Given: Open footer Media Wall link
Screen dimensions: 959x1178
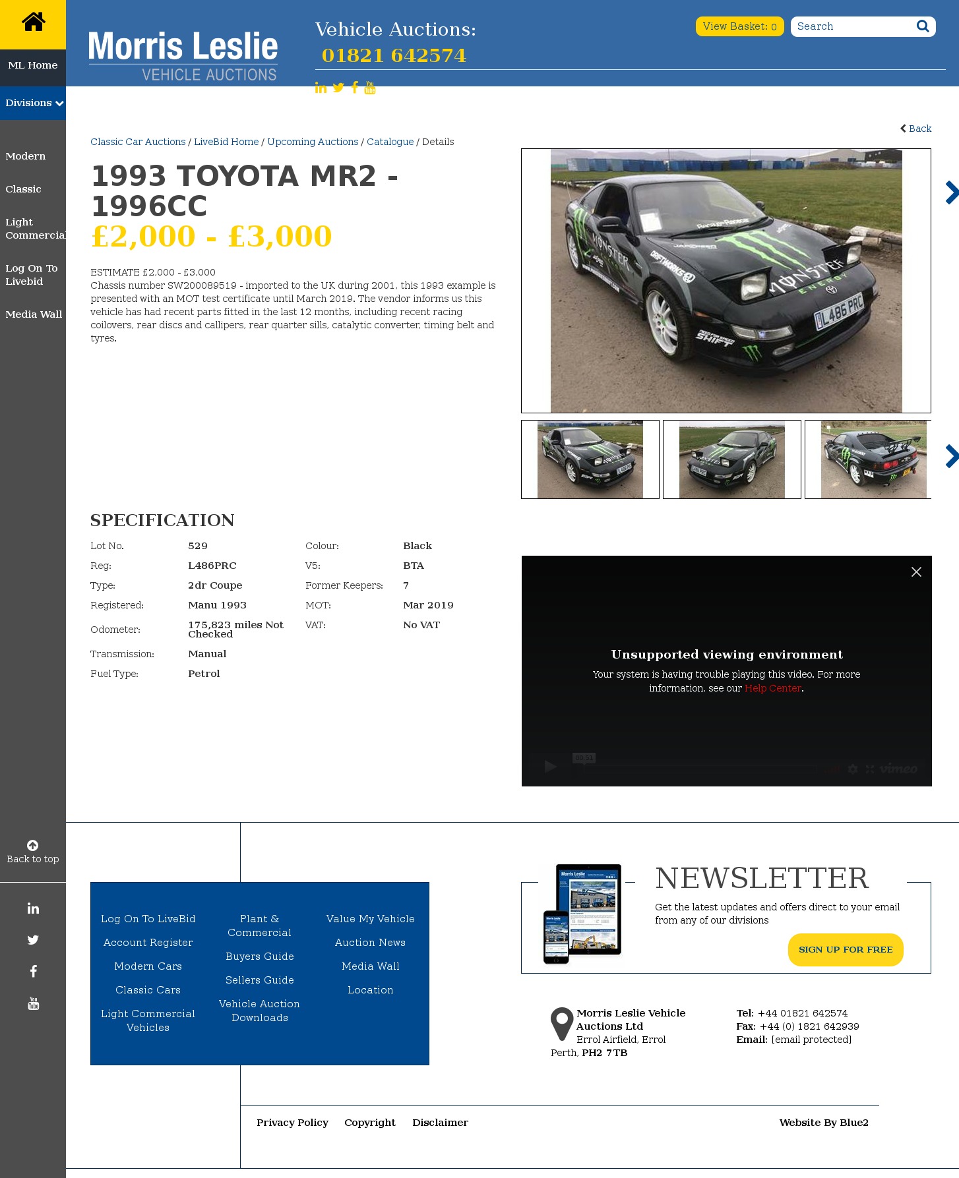Looking at the screenshot, I should 370,966.
